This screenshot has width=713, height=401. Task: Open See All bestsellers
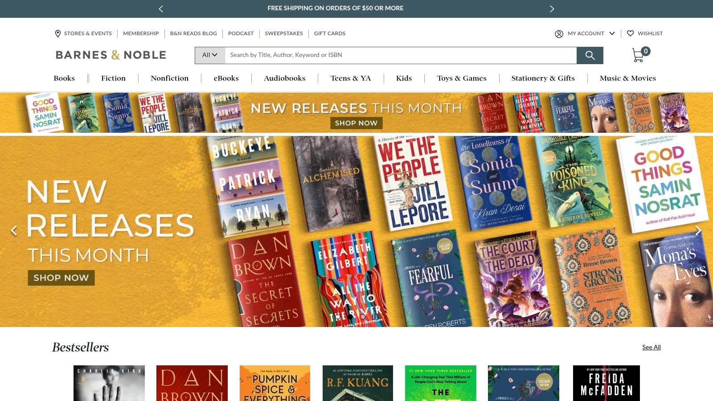coord(652,347)
